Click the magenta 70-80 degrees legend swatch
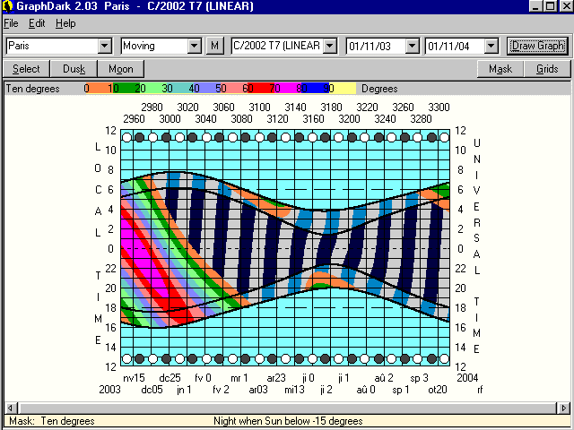 pyautogui.click(x=289, y=89)
